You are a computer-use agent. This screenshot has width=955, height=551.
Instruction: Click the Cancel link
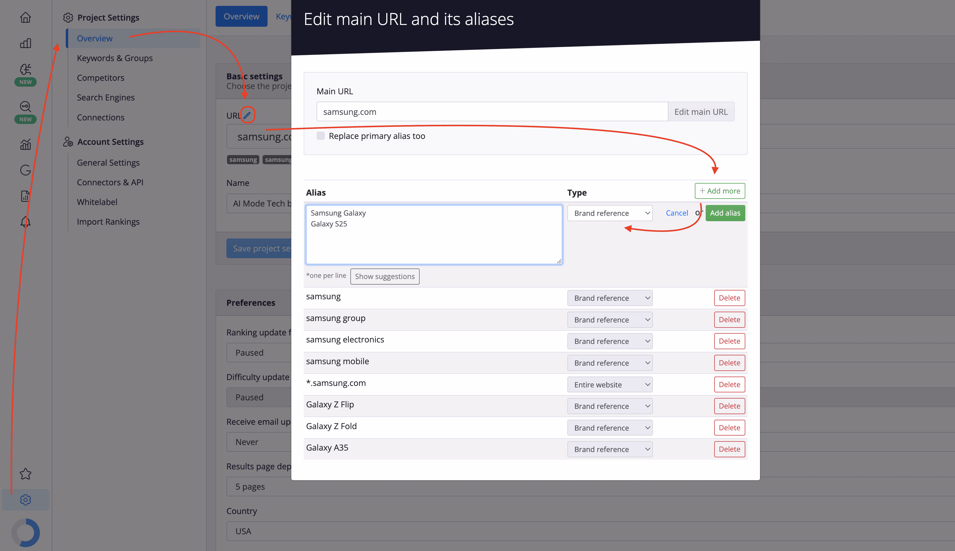click(x=677, y=213)
